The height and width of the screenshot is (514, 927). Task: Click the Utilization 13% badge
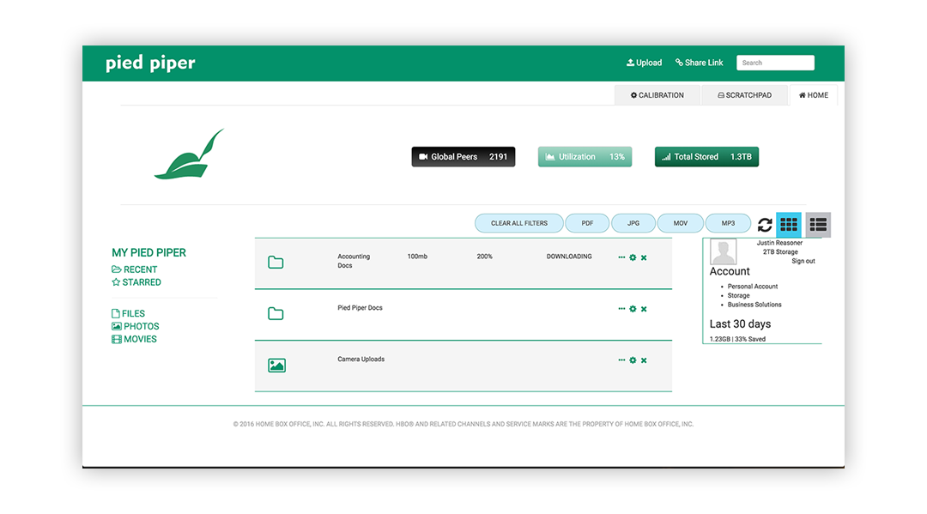(x=585, y=156)
